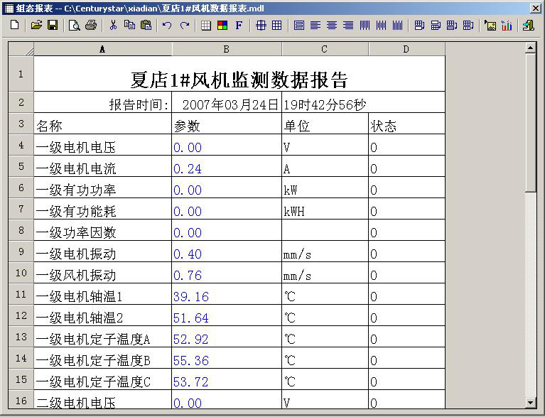Click the New document icon

click(x=14, y=26)
